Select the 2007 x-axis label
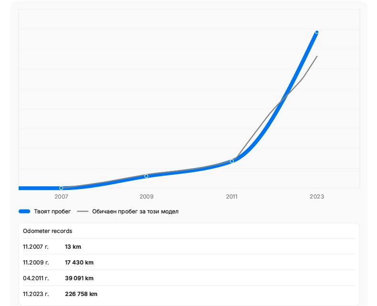Screen dimensions: 377x306 point(61,197)
